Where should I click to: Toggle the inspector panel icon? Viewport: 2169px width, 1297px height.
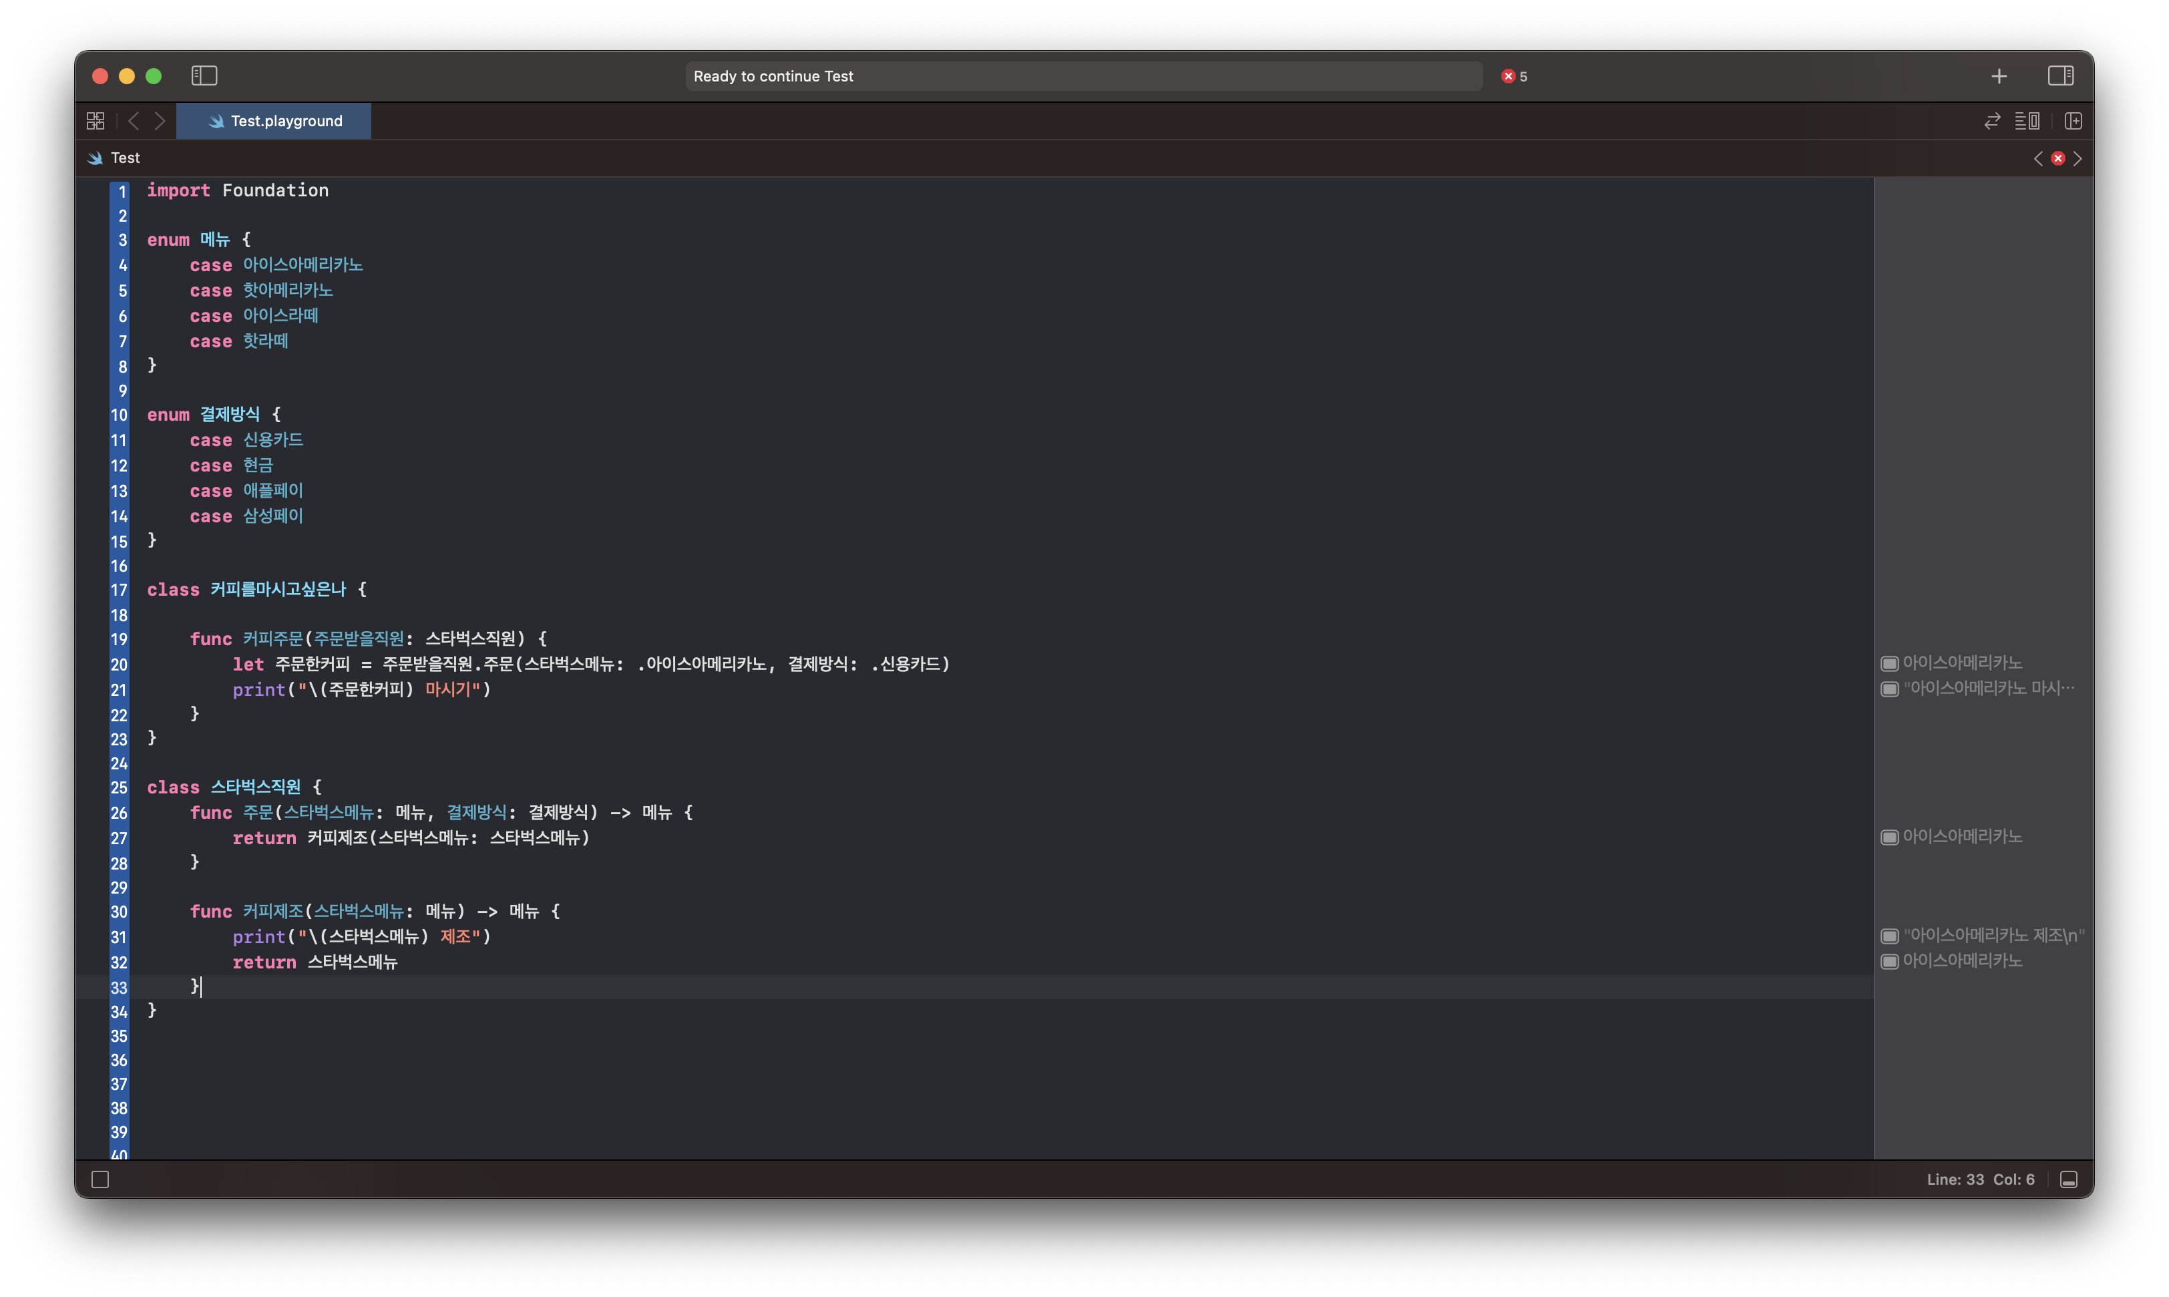pyautogui.click(x=2059, y=76)
